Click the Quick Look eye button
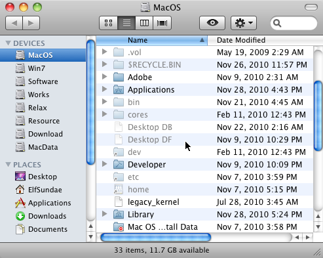 coord(212,23)
